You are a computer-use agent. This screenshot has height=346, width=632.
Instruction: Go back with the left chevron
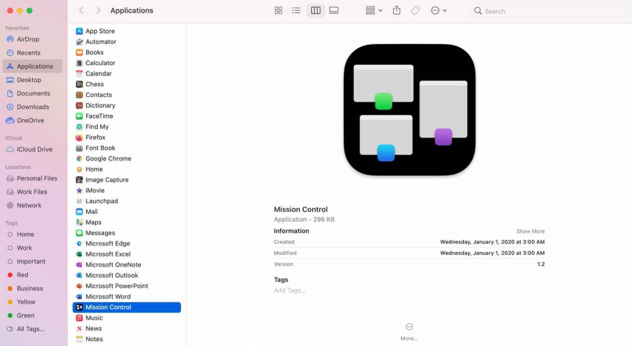click(x=81, y=11)
